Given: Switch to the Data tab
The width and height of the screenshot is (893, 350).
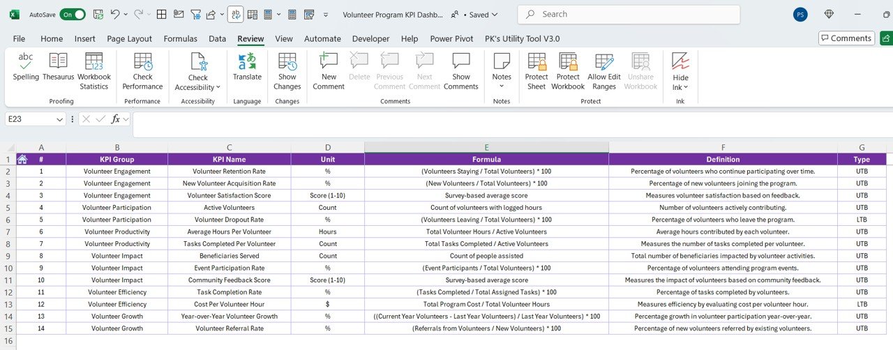Looking at the screenshot, I should (217, 39).
